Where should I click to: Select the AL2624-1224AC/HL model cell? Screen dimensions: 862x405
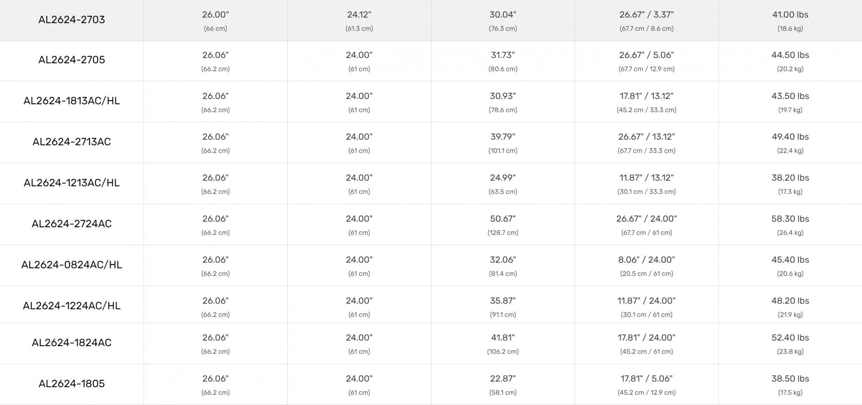(x=71, y=306)
